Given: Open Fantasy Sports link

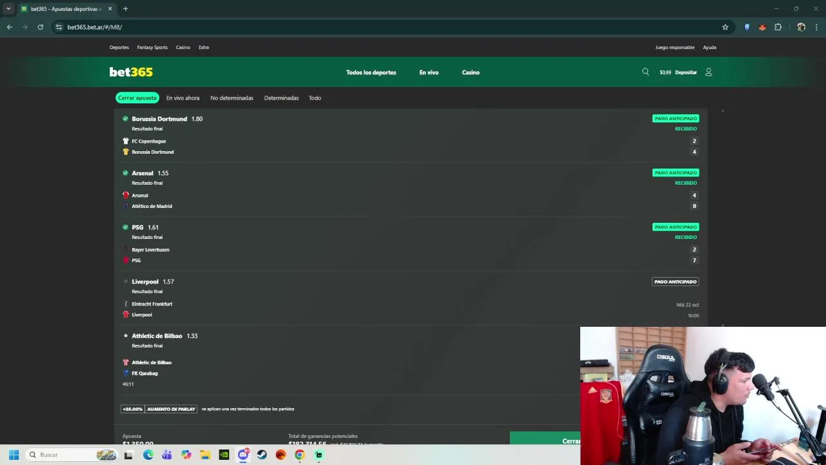Looking at the screenshot, I should 152,47.
